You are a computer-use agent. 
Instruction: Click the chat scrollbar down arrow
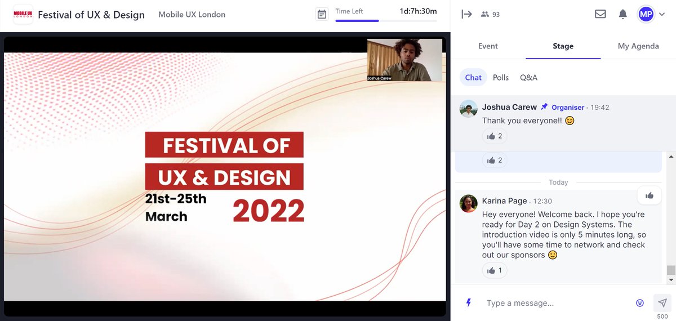click(x=671, y=279)
